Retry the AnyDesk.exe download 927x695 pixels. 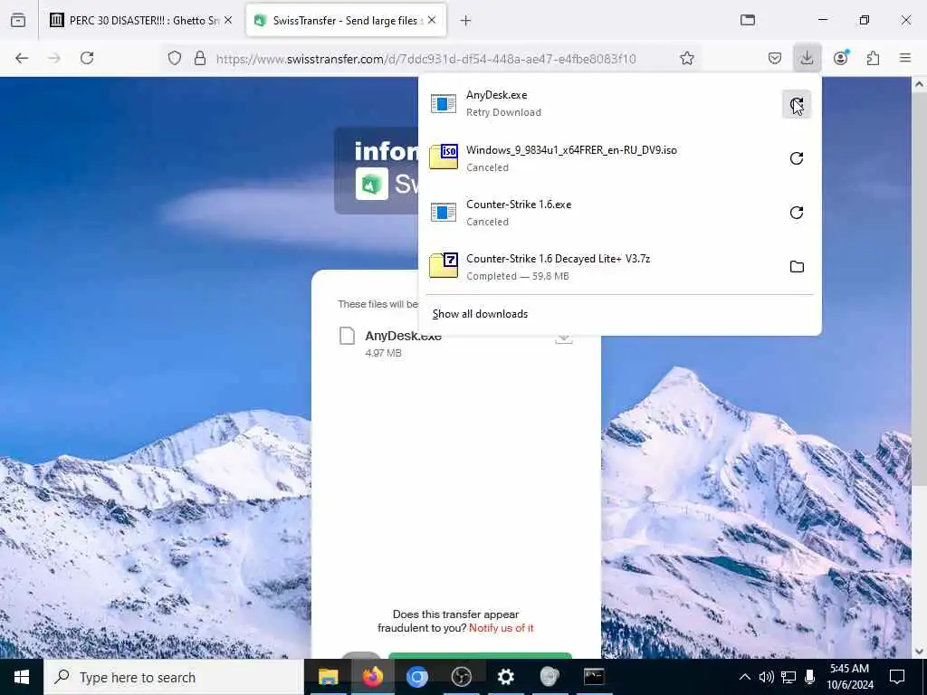[x=797, y=105]
